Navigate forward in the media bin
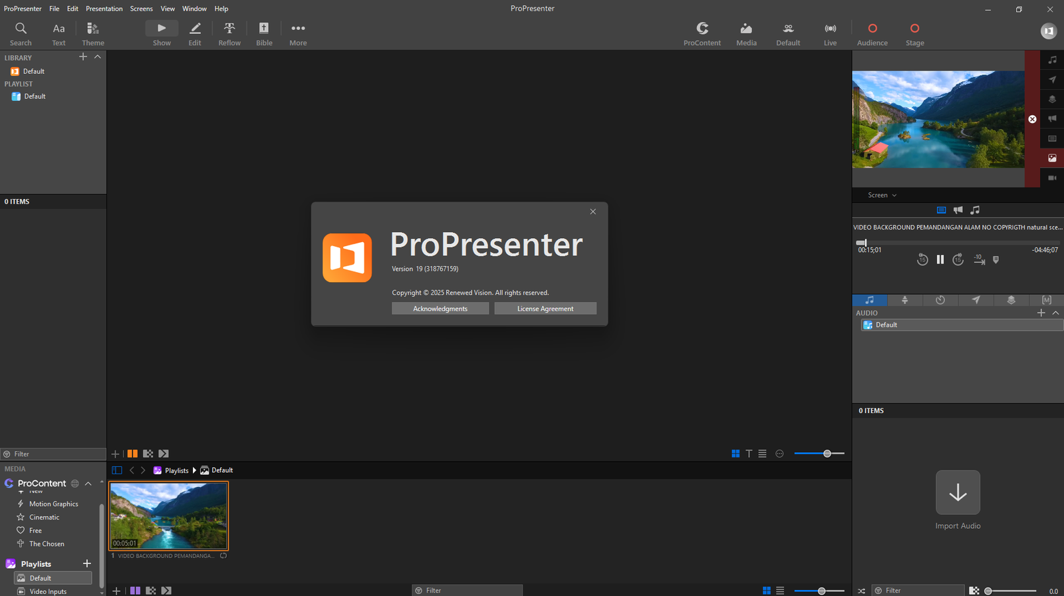The image size is (1064, 596). [143, 470]
